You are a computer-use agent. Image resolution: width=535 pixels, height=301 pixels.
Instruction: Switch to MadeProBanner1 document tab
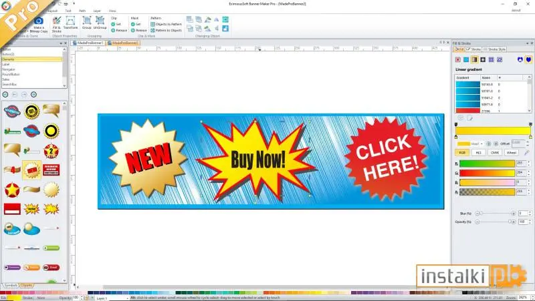[x=88, y=43]
